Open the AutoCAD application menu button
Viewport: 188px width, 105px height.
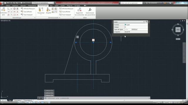(1, 3)
